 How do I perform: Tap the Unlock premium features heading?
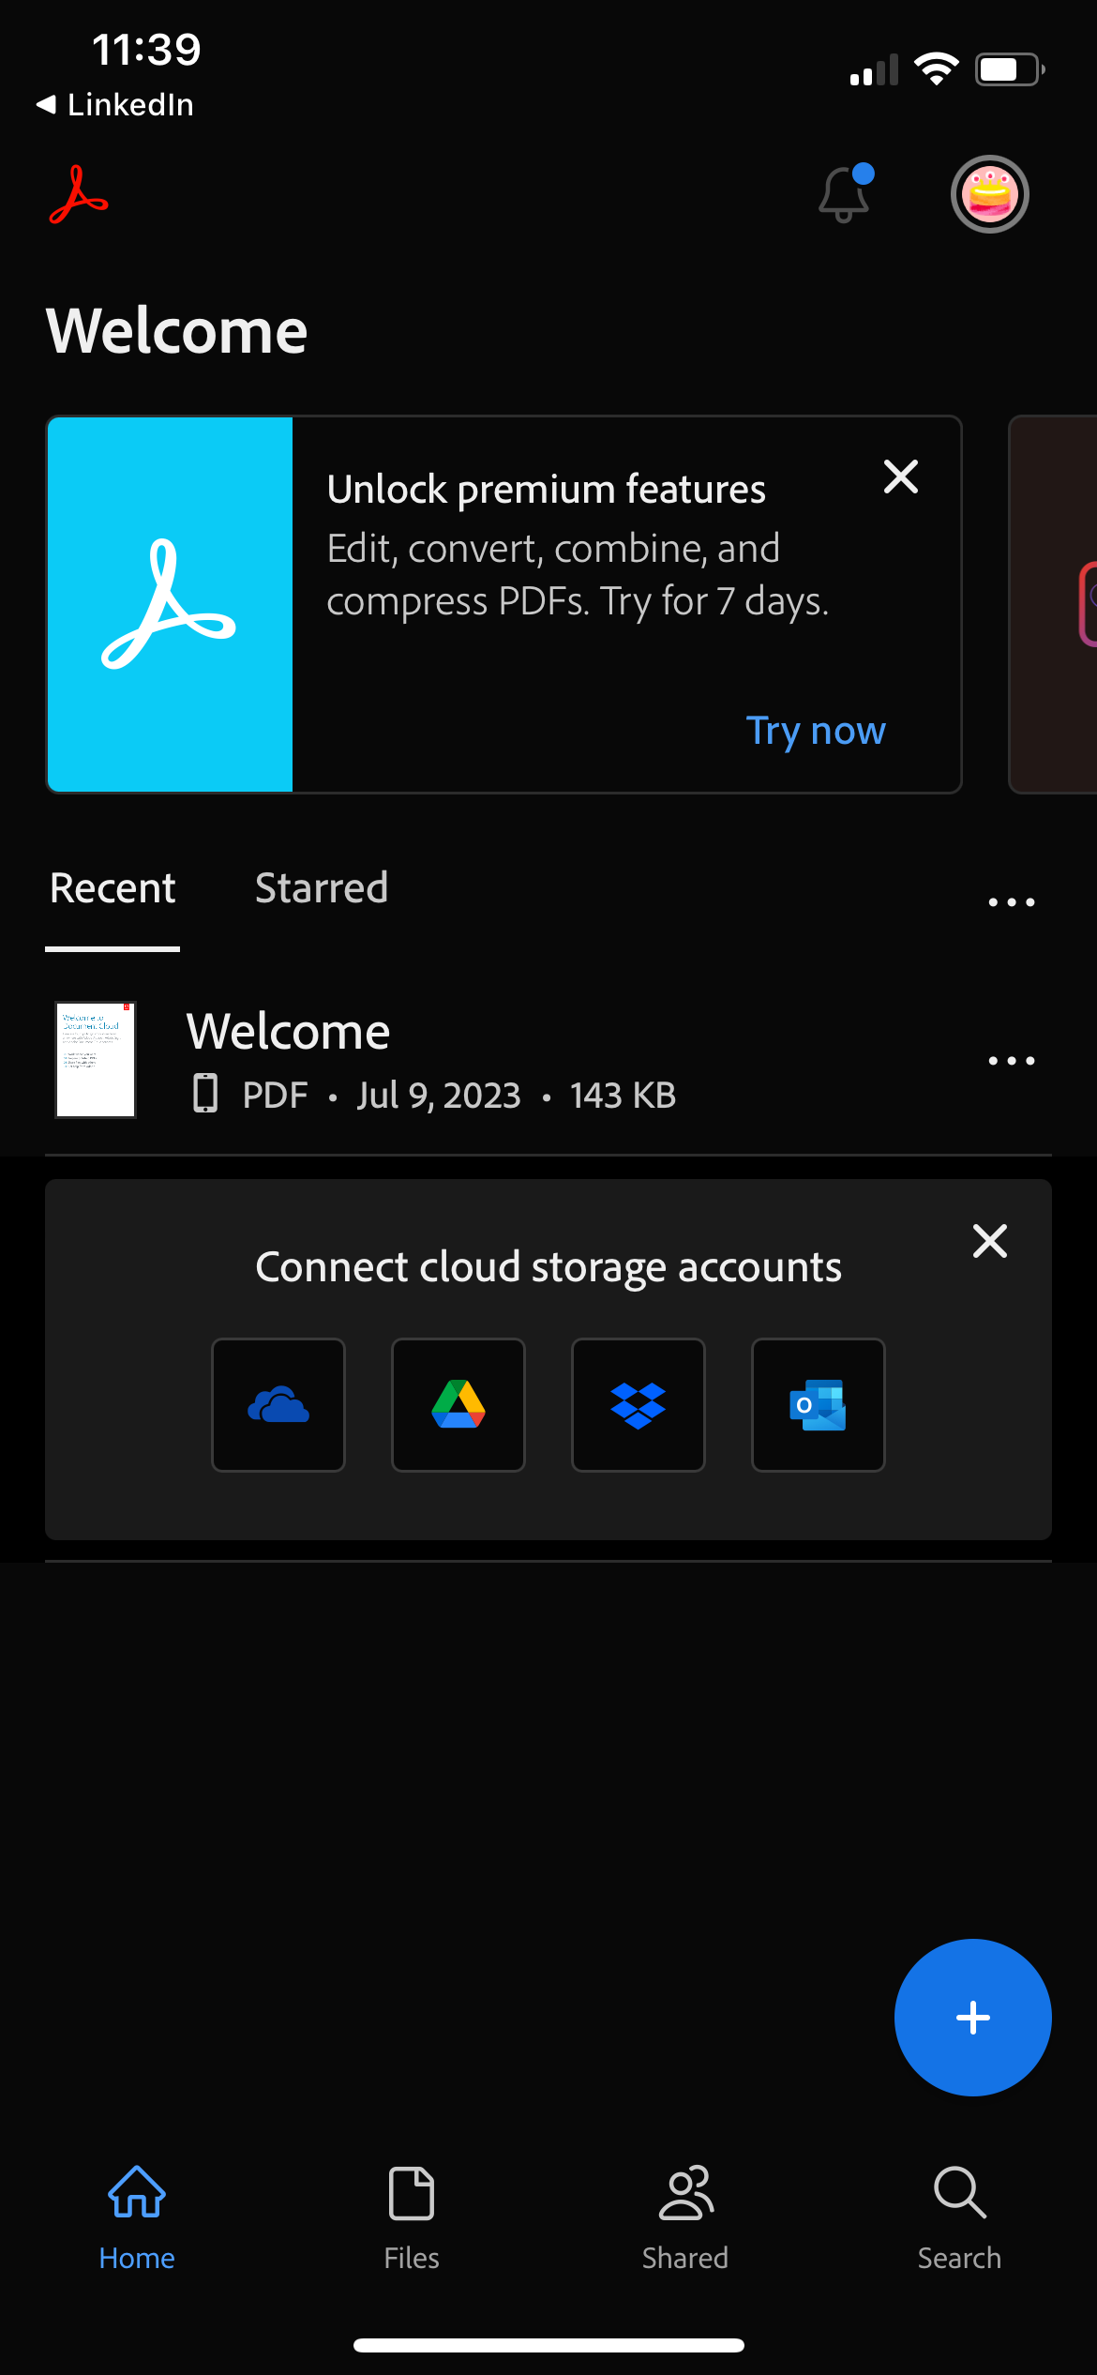click(x=547, y=490)
